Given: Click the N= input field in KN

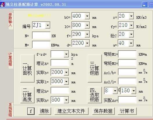Looking at the screenshot, I should pos(41,35).
